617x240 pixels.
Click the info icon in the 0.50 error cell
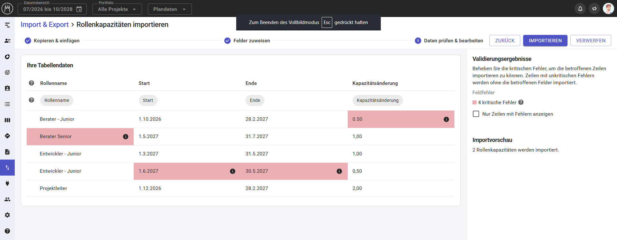(x=446, y=119)
